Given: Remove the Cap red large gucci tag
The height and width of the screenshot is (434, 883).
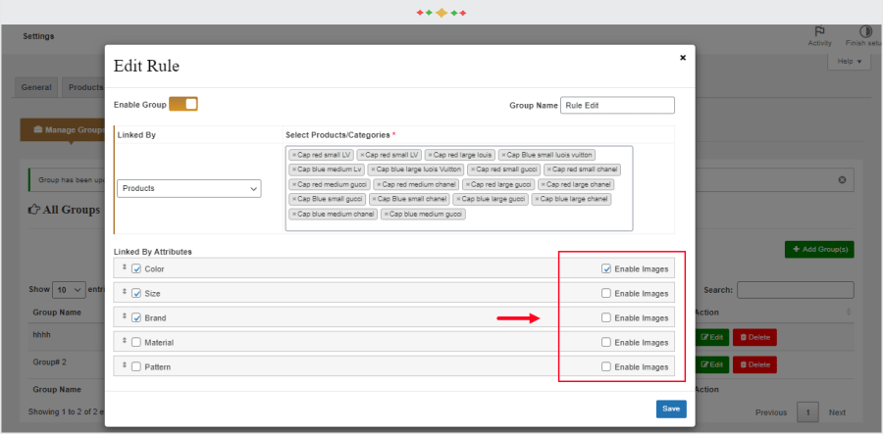Looking at the screenshot, I should [x=468, y=184].
